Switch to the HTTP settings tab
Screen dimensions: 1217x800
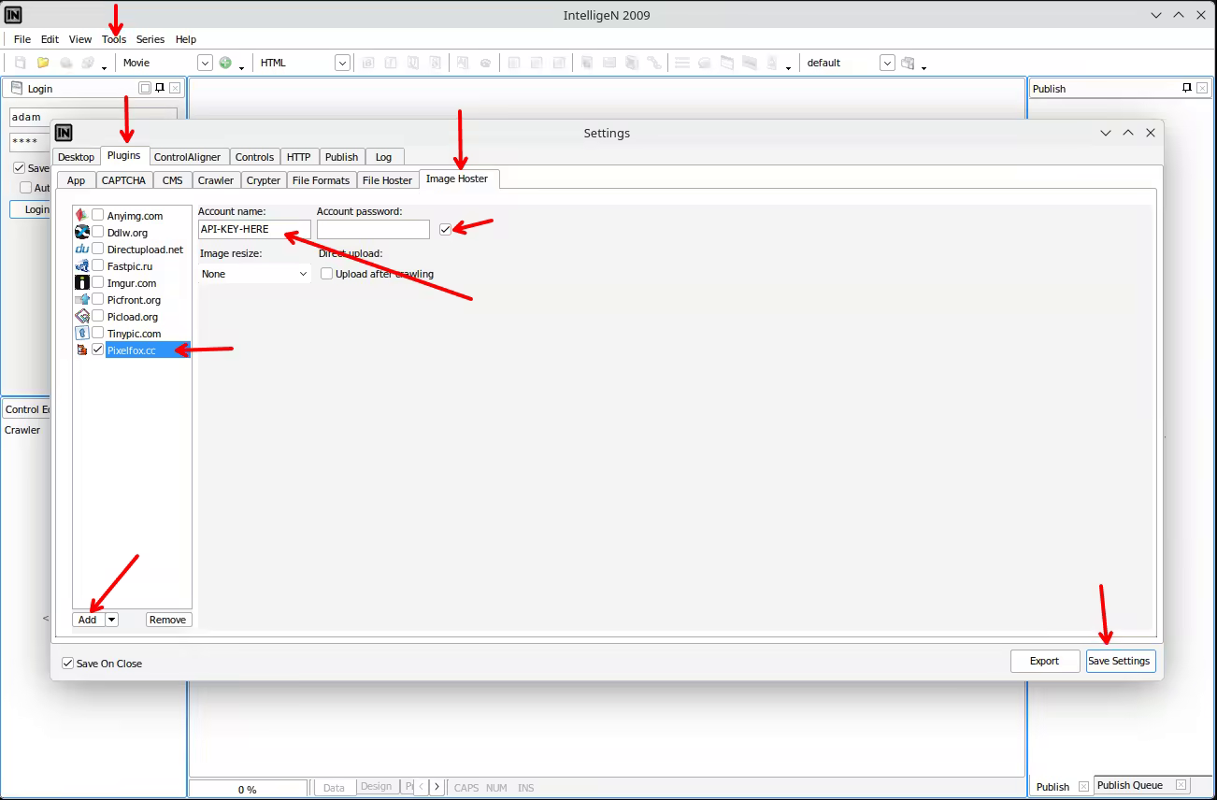point(299,157)
